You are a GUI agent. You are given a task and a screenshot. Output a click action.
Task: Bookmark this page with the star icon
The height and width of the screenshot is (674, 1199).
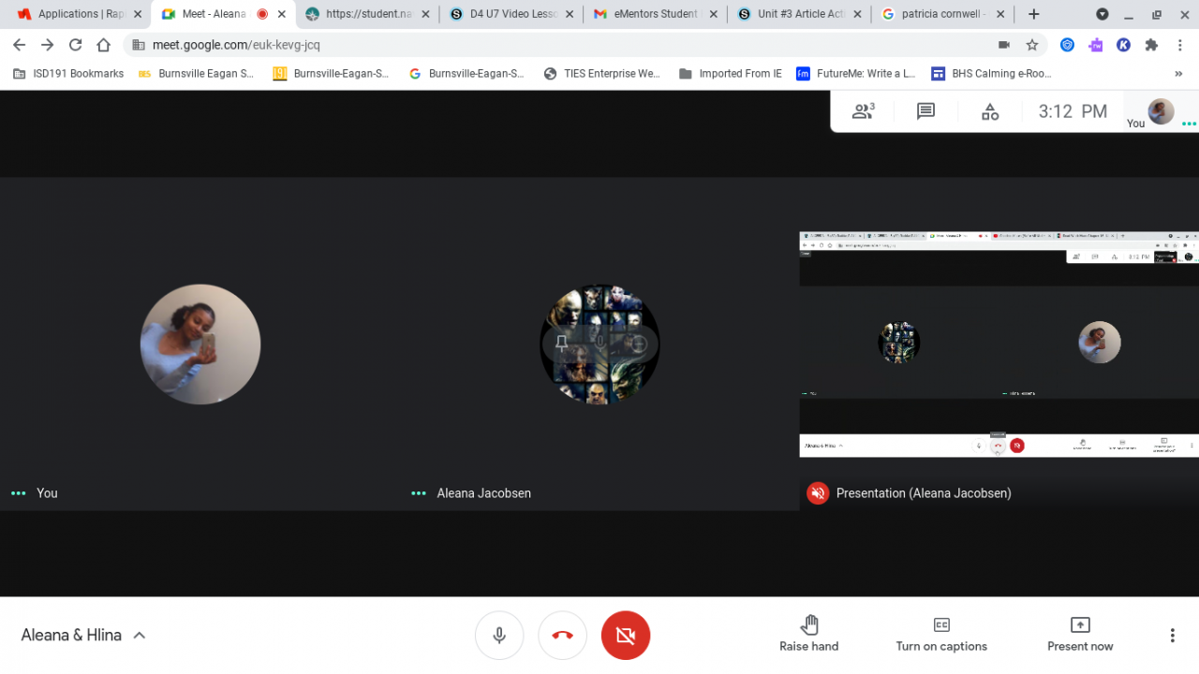coord(1032,44)
